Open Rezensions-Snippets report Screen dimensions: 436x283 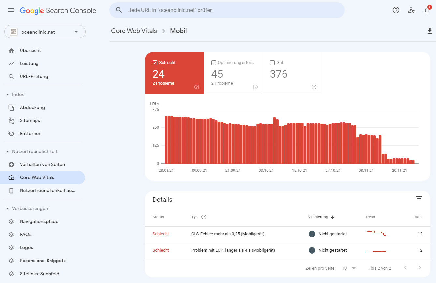(43, 261)
